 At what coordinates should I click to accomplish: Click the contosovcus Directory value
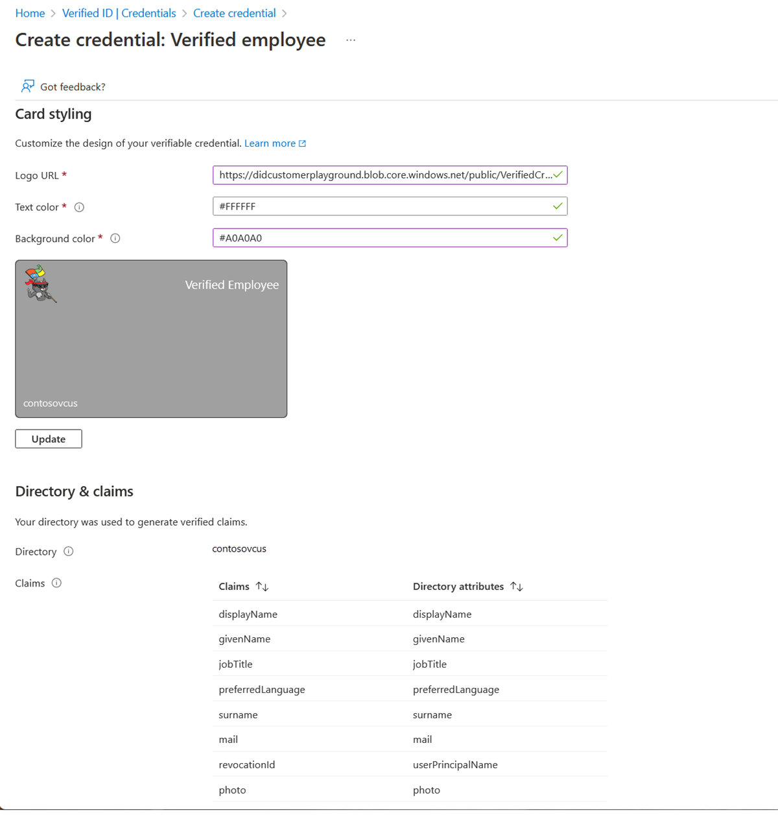239,548
